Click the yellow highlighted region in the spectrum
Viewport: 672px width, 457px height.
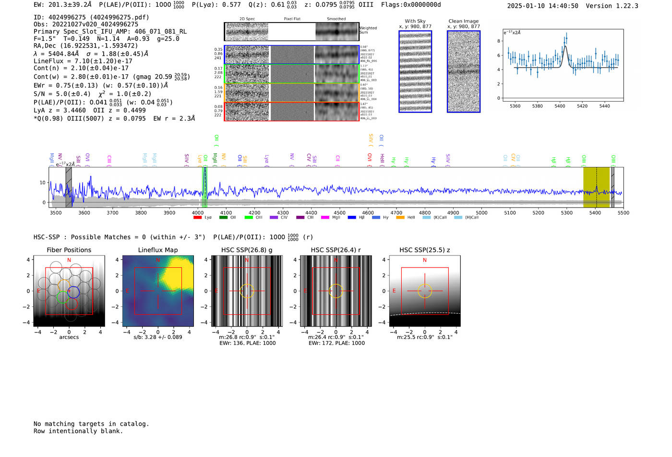[x=596, y=187]
